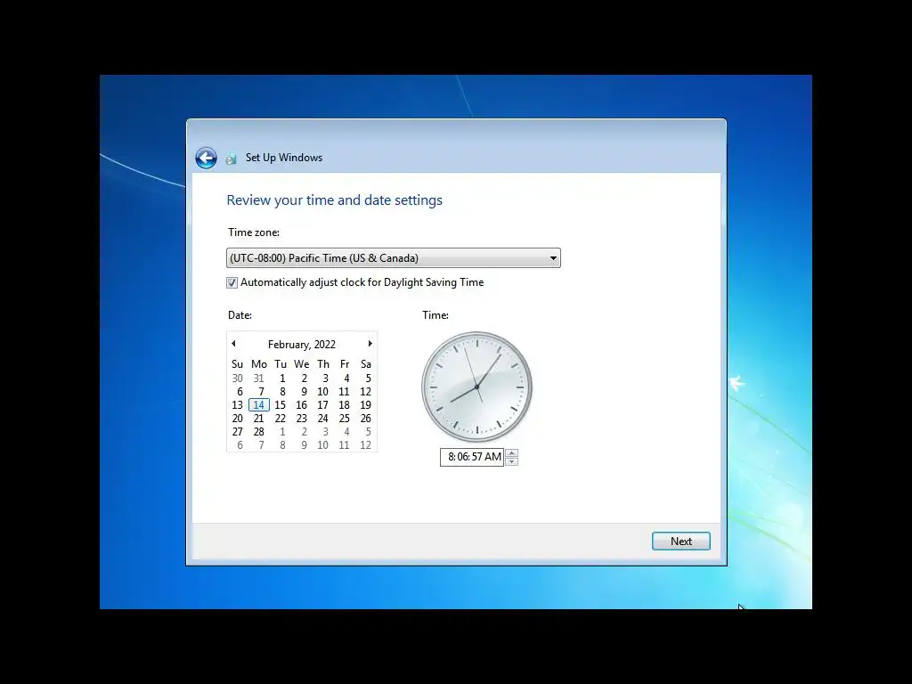The image size is (912, 684).
Task: Select the Sunday, February 6 date
Action: (x=240, y=392)
